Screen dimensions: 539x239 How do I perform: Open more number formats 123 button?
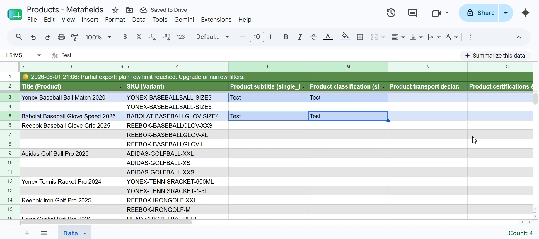(181, 37)
